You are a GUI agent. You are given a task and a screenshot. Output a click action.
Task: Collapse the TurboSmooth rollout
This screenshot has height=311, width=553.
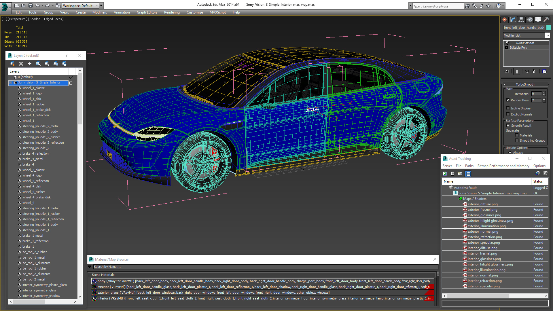click(x=504, y=84)
